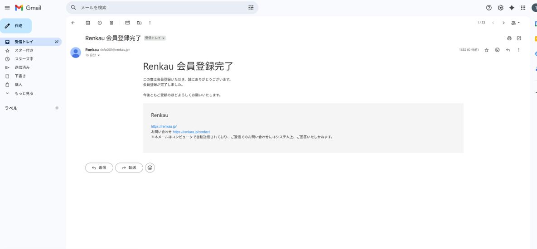Go to the newer email arrow
The width and height of the screenshot is (537, 249).
(x=493, y=23)
